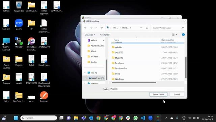
Task: Click This PC breadcrumb in address bar
Action: coord(115,28)
